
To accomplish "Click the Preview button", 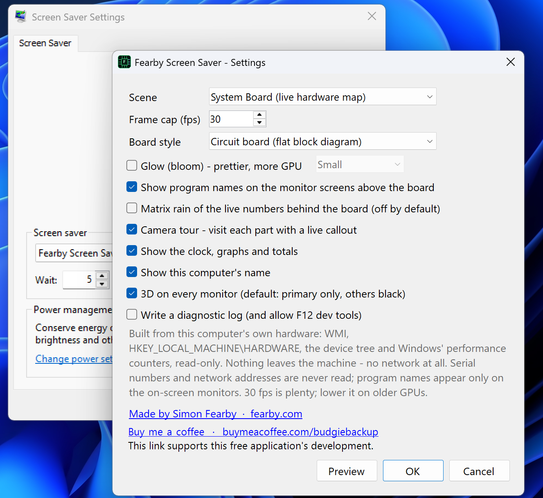I will coord(347,471).
